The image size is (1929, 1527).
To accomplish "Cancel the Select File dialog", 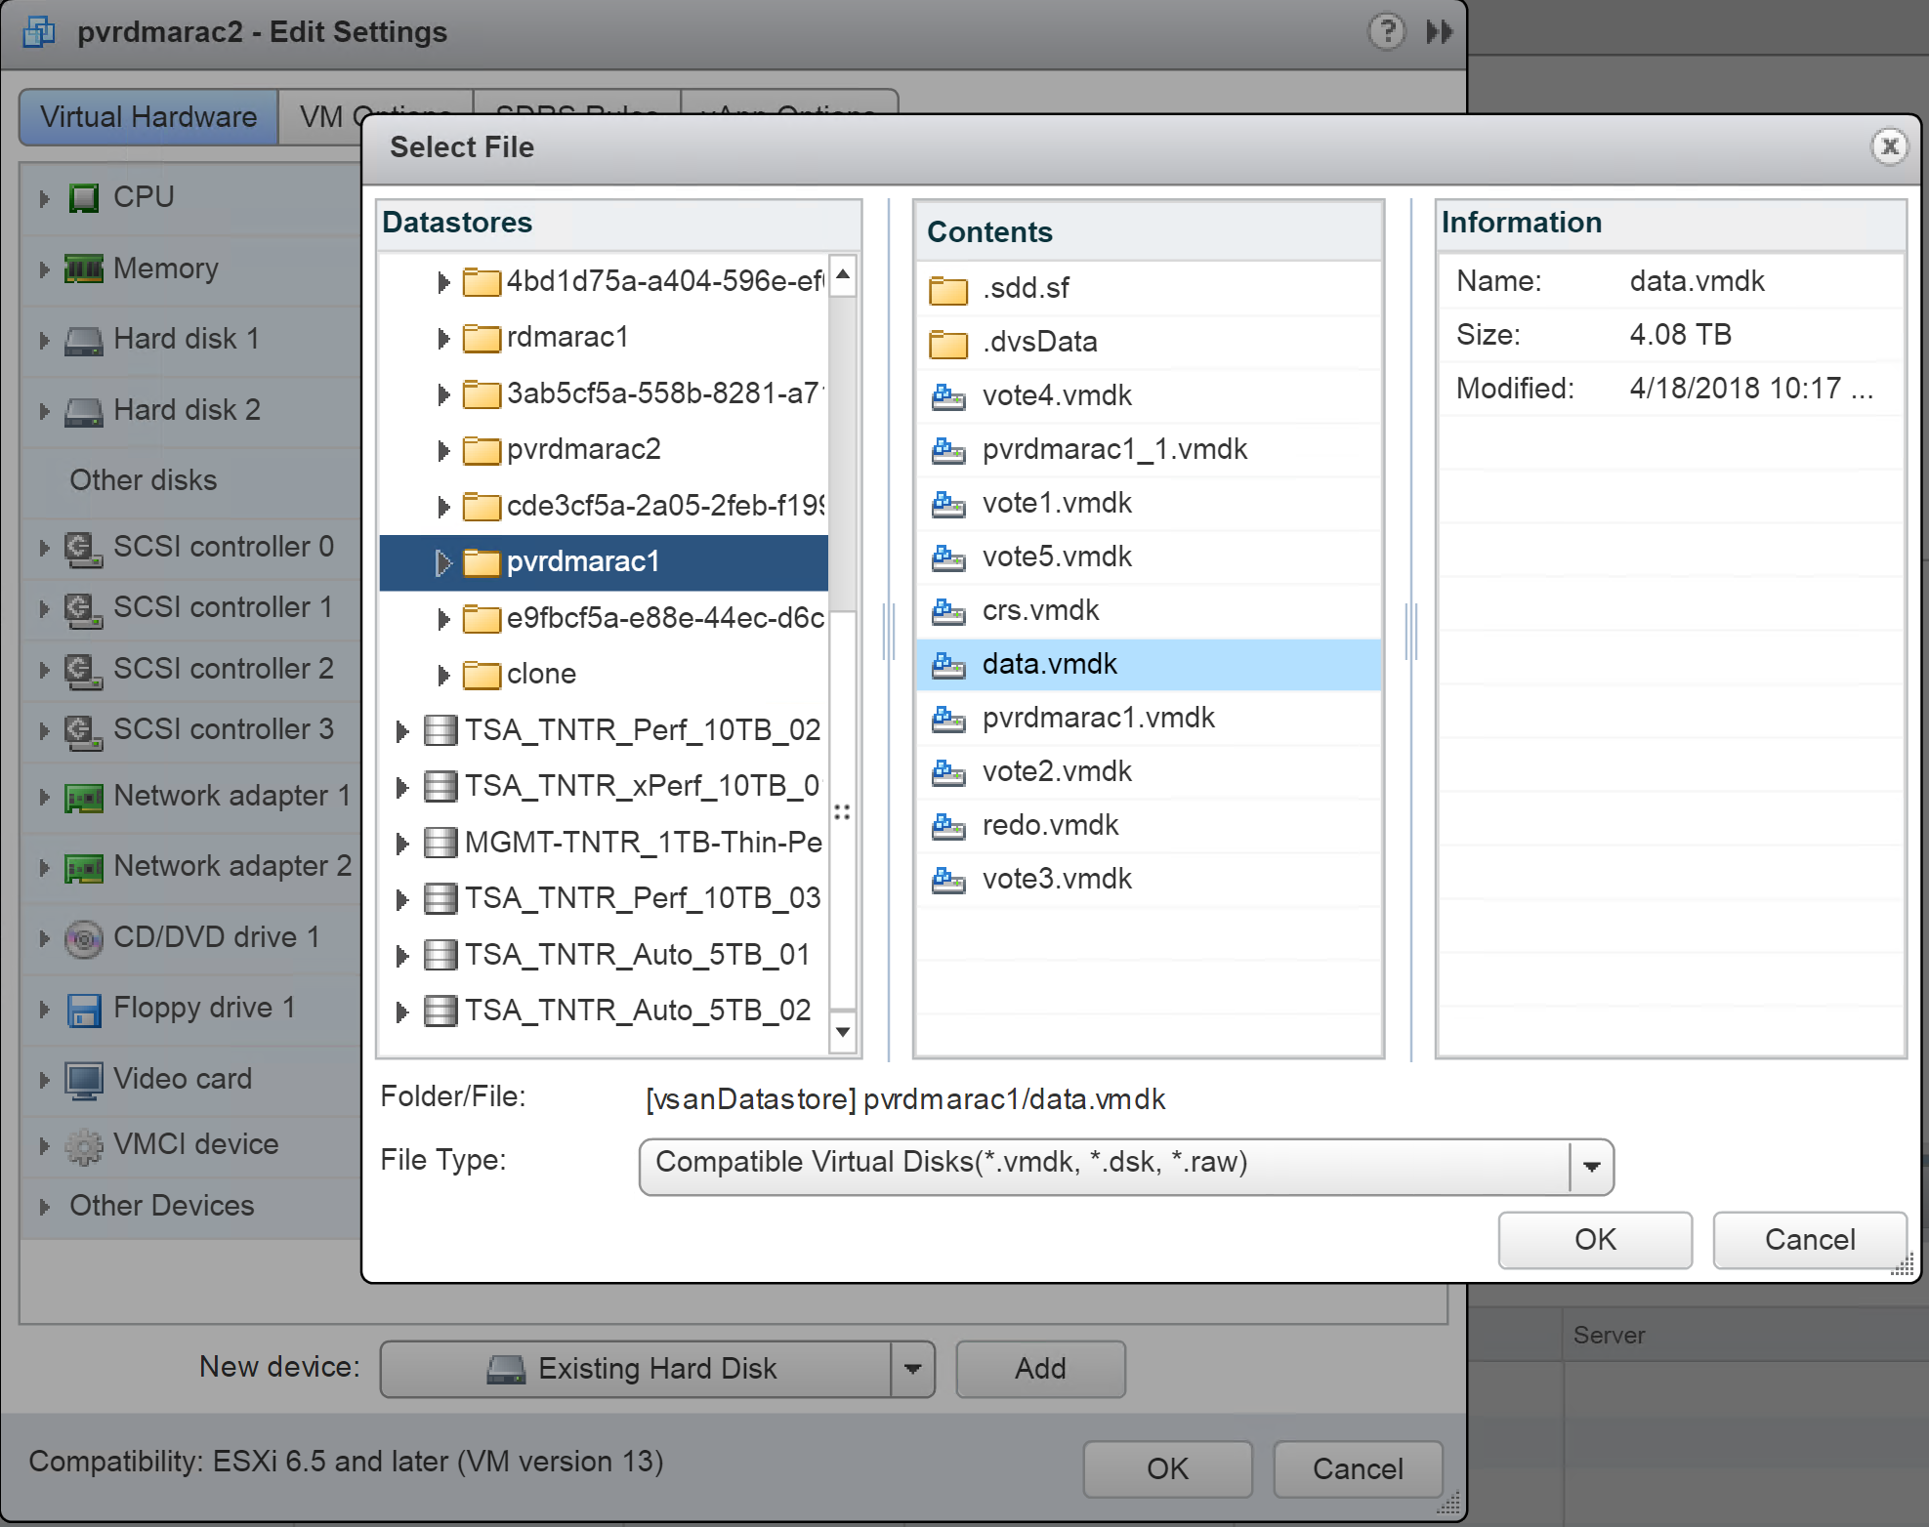I will [x=1809, y=1240].
